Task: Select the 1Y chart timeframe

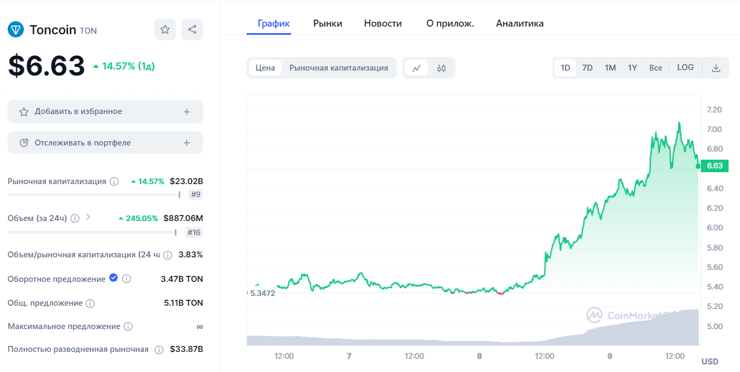Action: (633, 67)
